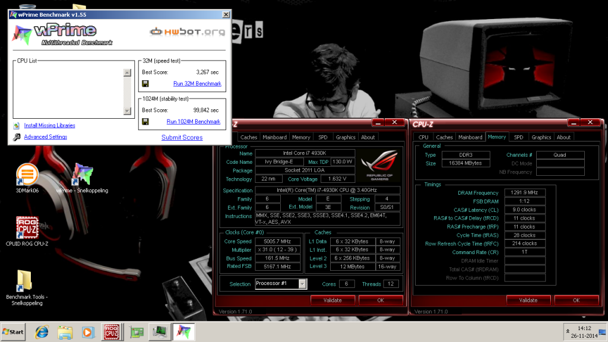This screenshot has height=342, width=608.
Task: Close the wPrime Benchmark window
Action: click(226, 15)
